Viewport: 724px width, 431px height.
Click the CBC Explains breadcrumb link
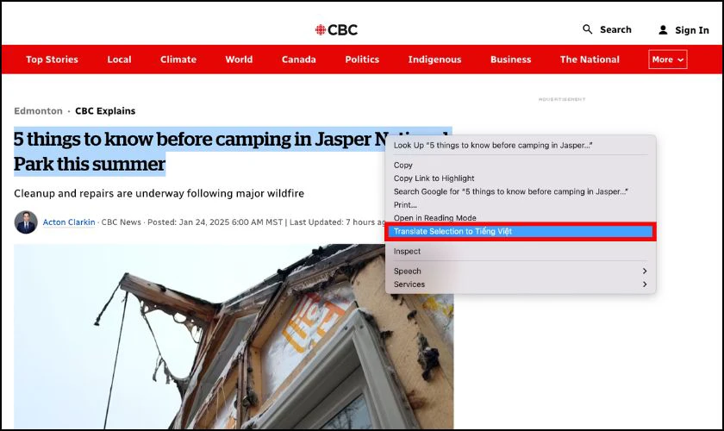(105, 111)
